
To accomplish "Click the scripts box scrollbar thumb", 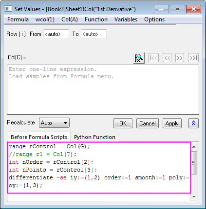I will tap(194, 162).
